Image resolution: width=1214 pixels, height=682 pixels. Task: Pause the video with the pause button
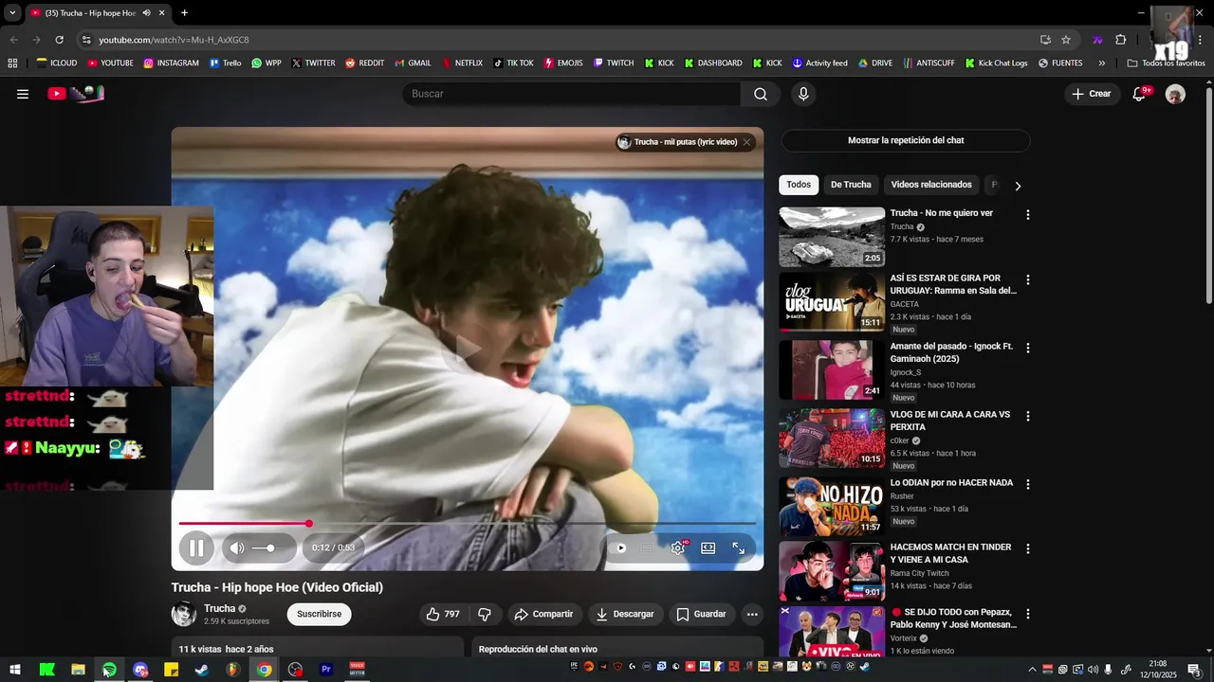pyautogui.click(x=196, y=547)
